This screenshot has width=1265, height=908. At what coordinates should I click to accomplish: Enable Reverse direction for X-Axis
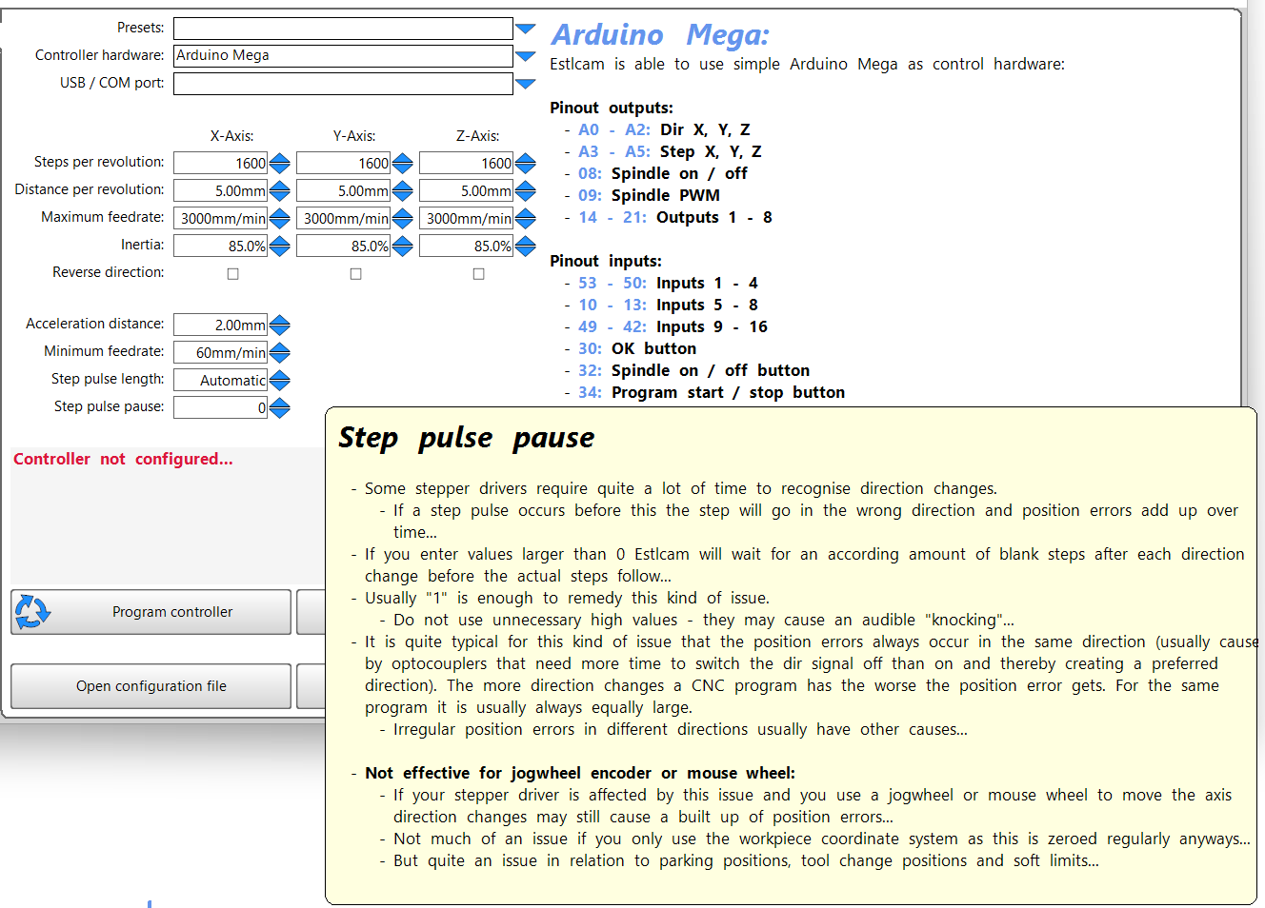point(232,274)
